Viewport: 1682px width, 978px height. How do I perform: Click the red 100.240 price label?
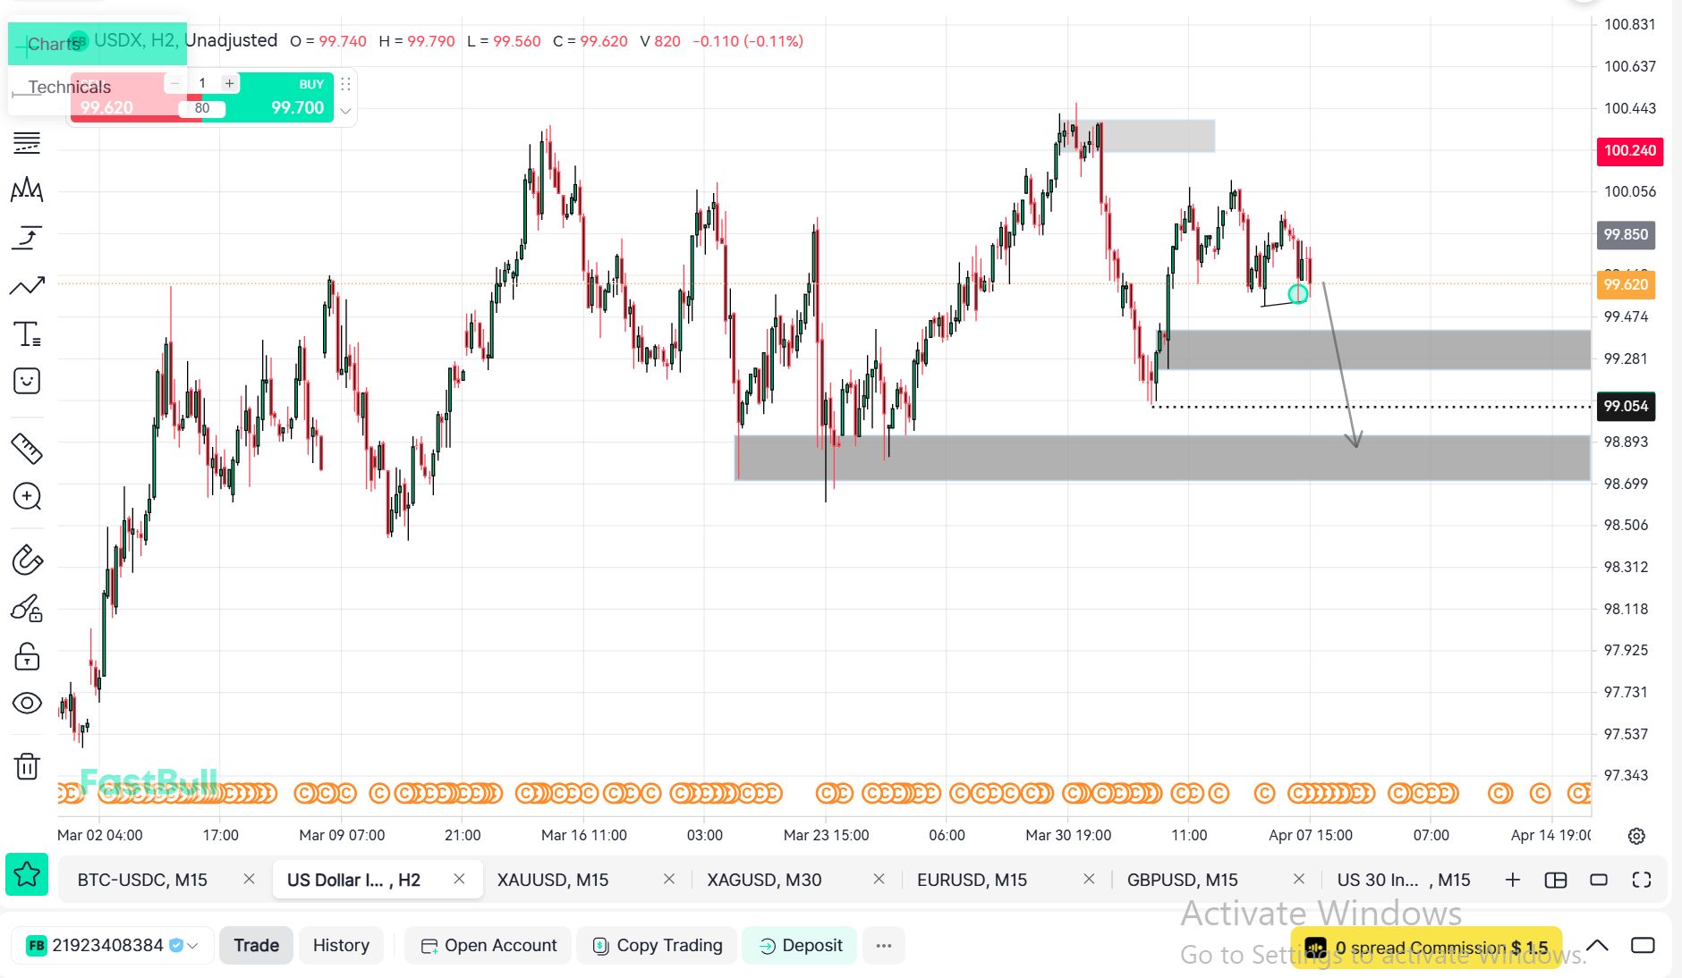pos(1629,150)
